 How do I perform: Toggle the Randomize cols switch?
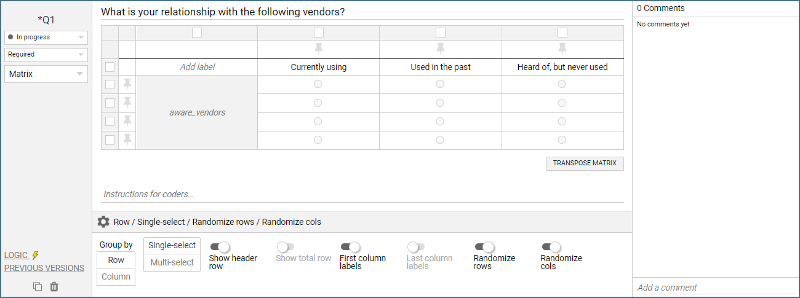551,247
